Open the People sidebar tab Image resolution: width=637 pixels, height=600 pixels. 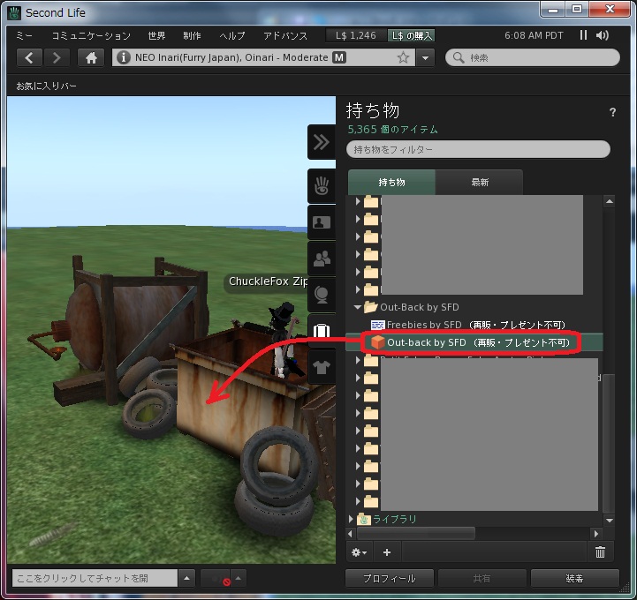[321, 259]
